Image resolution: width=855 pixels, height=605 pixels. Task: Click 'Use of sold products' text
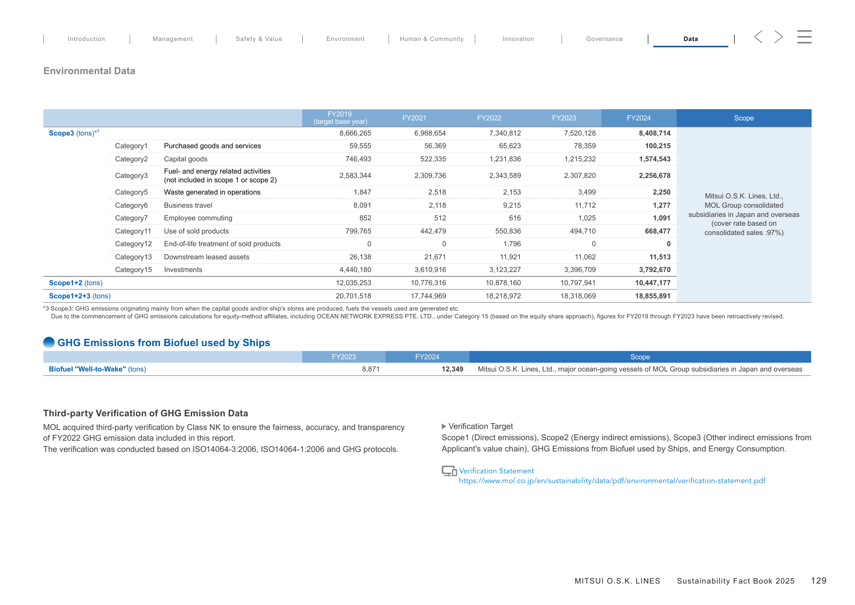196,231
